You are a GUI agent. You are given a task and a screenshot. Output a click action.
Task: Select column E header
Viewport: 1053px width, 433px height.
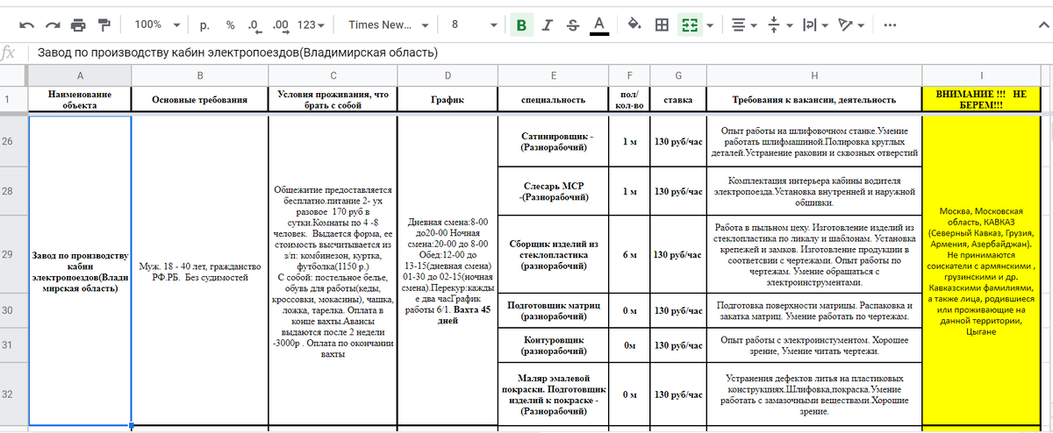[x=553, y=75]
